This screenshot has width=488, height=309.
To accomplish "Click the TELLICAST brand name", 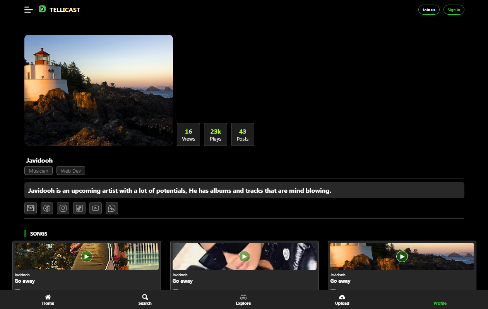I will pos(65,10).
